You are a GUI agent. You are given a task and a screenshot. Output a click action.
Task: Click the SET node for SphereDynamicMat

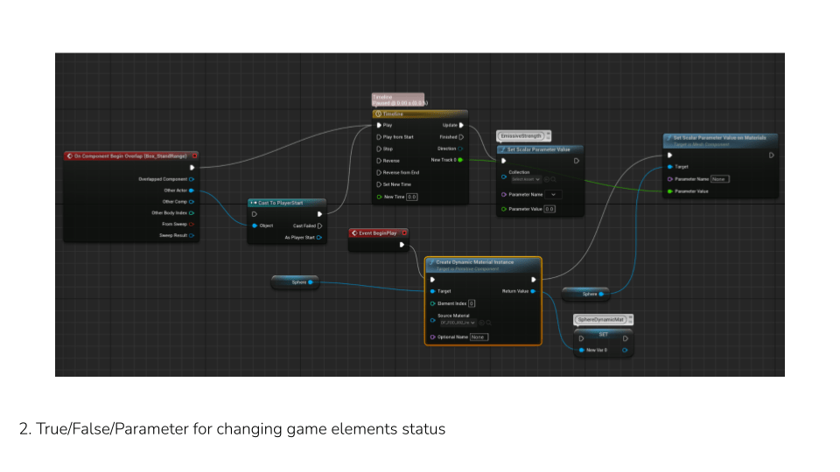[603, 333]
